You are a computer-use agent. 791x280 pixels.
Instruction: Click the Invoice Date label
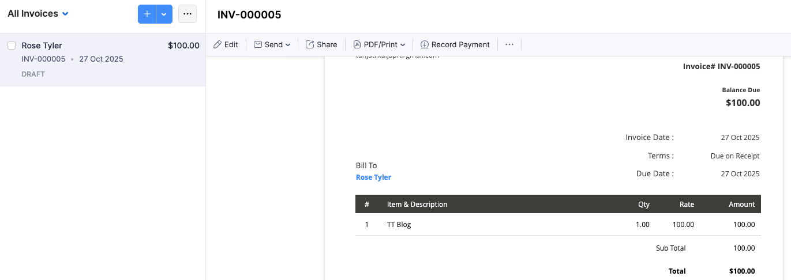point(650,138)
